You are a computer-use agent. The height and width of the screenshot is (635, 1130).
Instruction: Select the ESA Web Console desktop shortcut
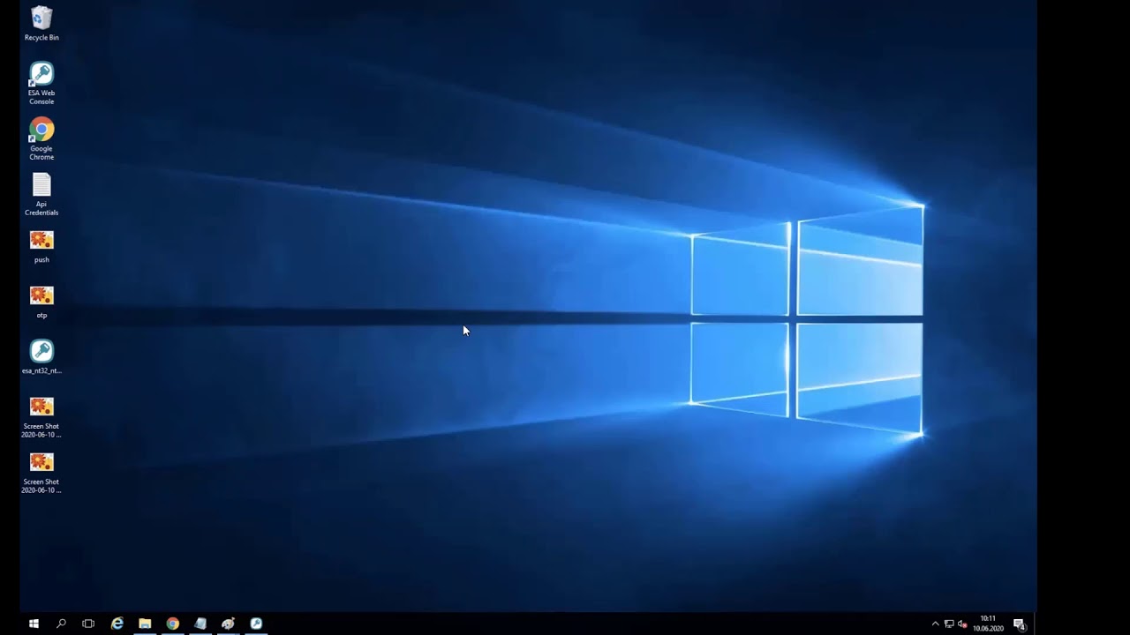41,83
